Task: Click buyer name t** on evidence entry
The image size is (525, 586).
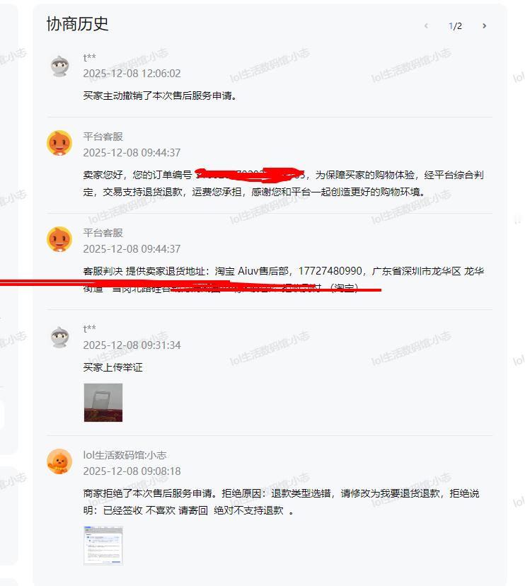Action: [89, 328]
